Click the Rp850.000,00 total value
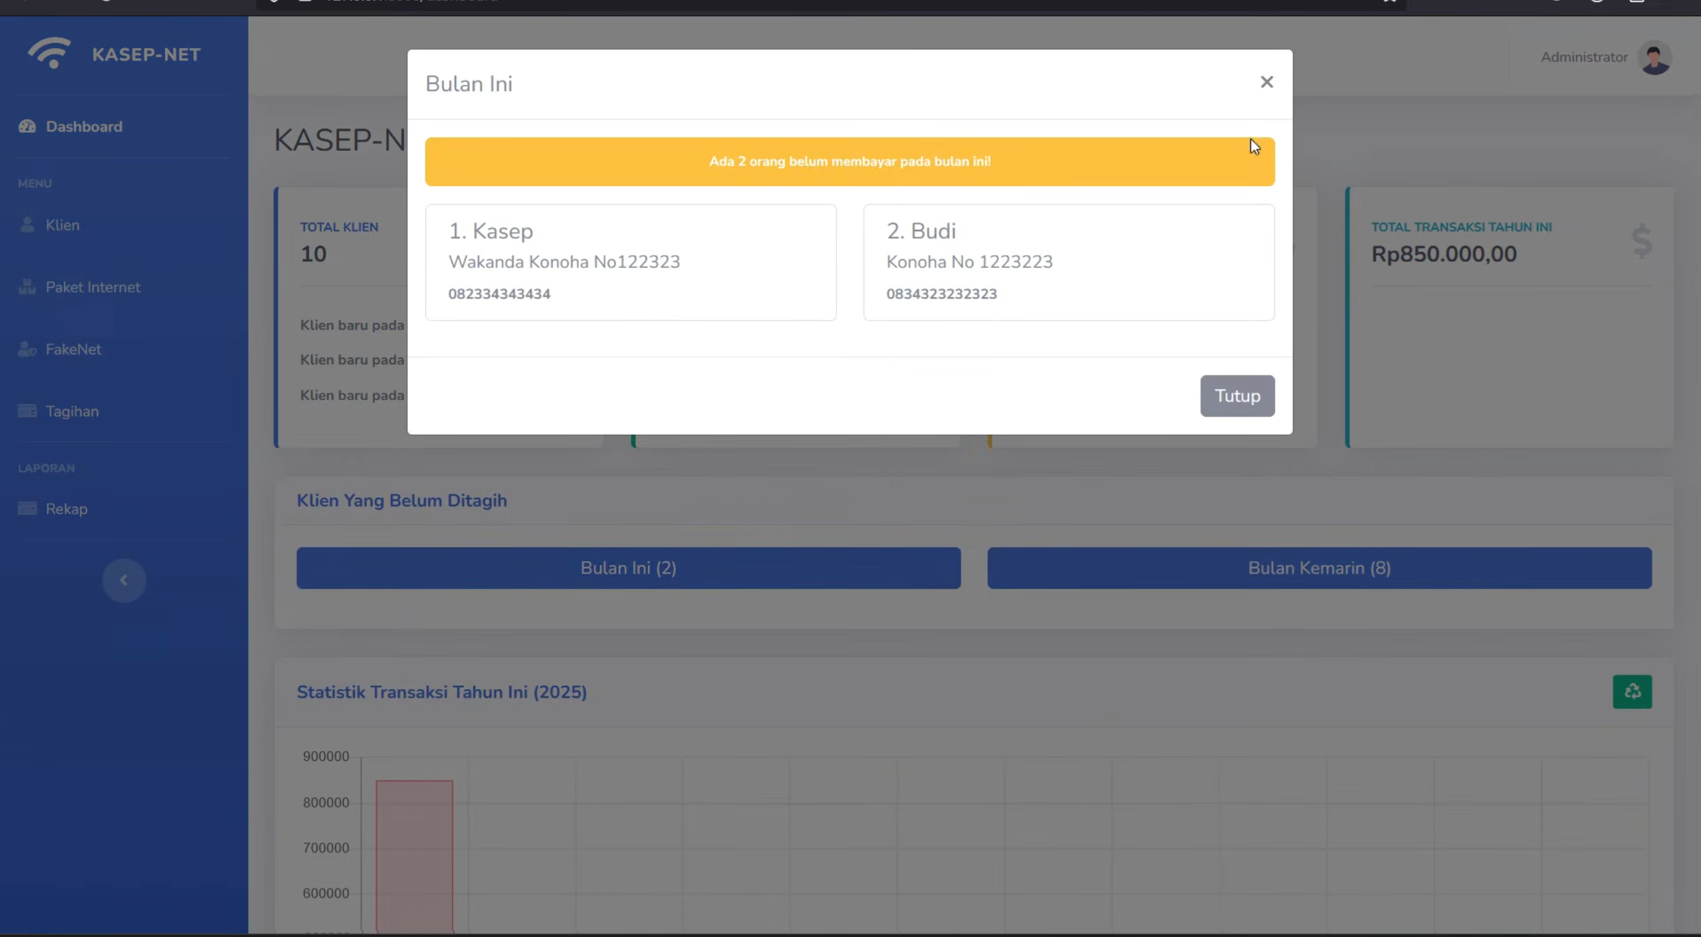This screenshot has height=937, width=1701. pyautogui.click(x=1444, y=254)
